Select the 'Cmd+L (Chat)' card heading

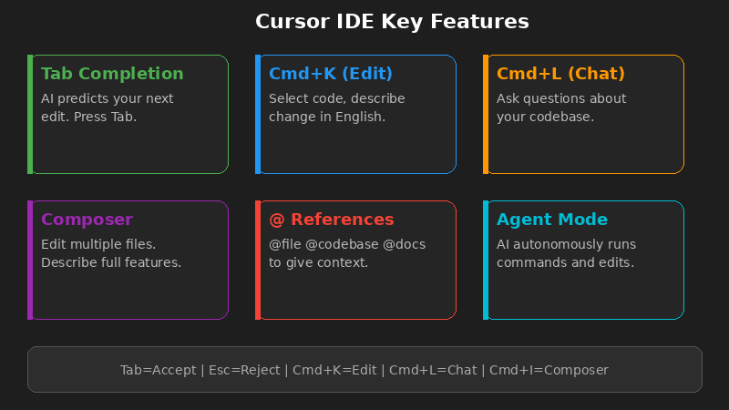pyautogui.click(x=560, y=74)
